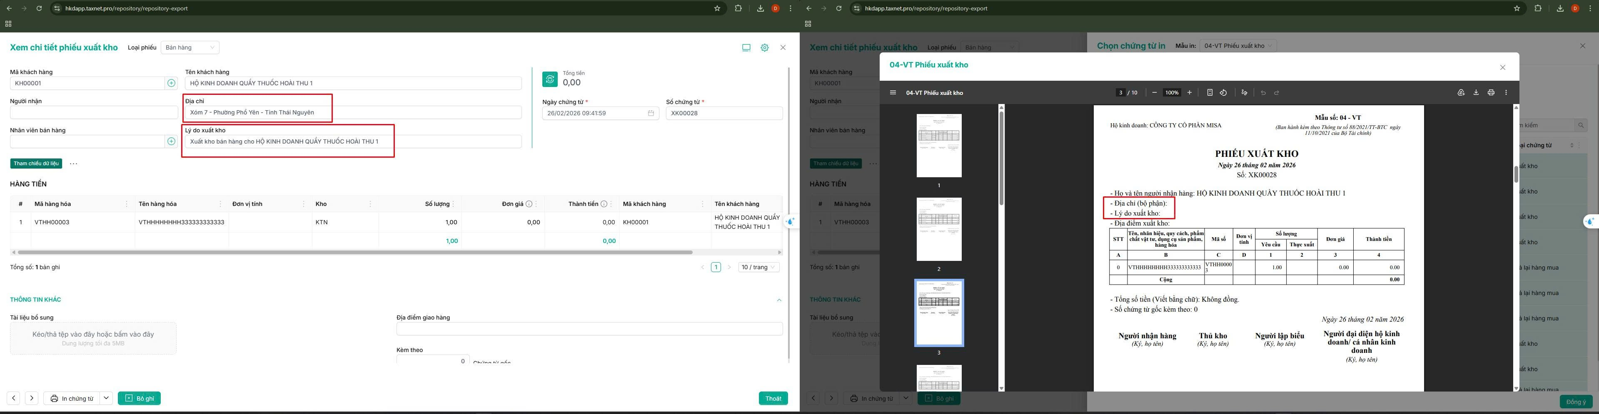Fit PDF page to viewer

[1210, 93]
